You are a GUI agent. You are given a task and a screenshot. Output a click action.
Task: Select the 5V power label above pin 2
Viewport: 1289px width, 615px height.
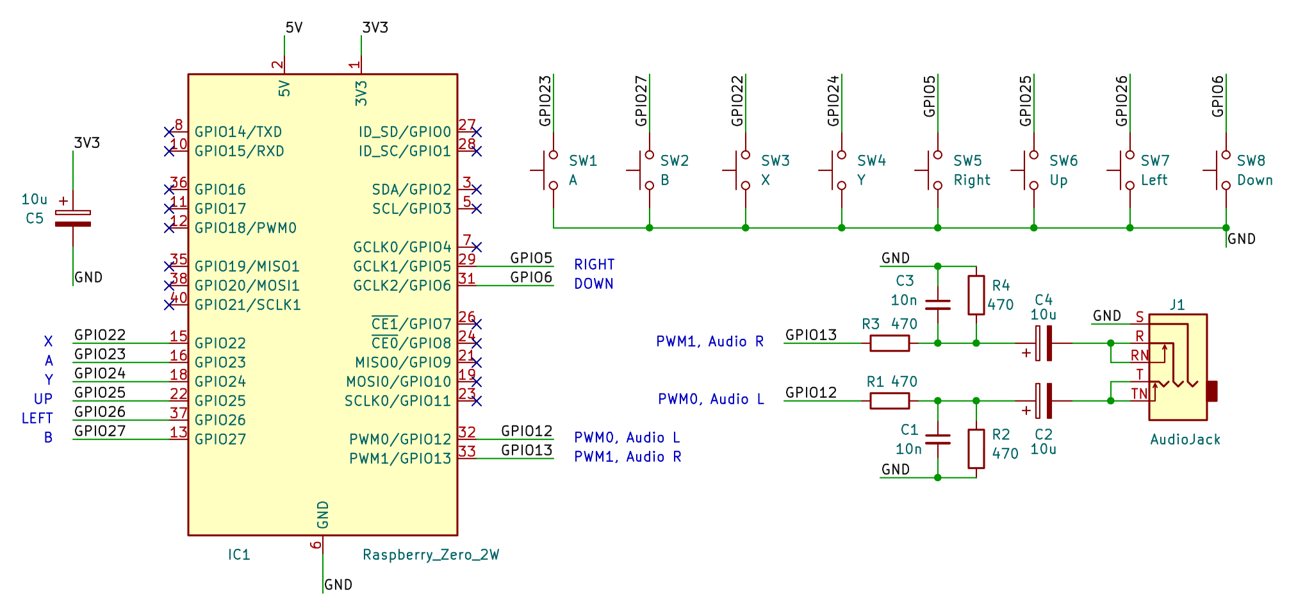(x=293, y=28)
